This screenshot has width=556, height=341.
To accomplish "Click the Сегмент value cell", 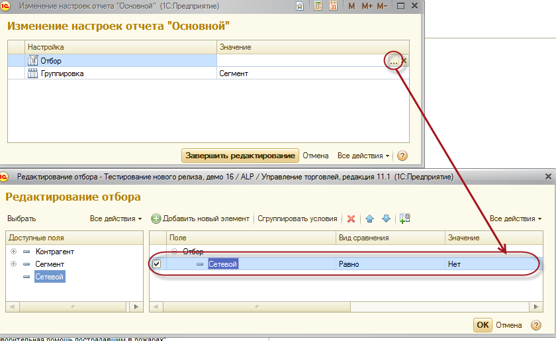I will [x=312, y=73].
